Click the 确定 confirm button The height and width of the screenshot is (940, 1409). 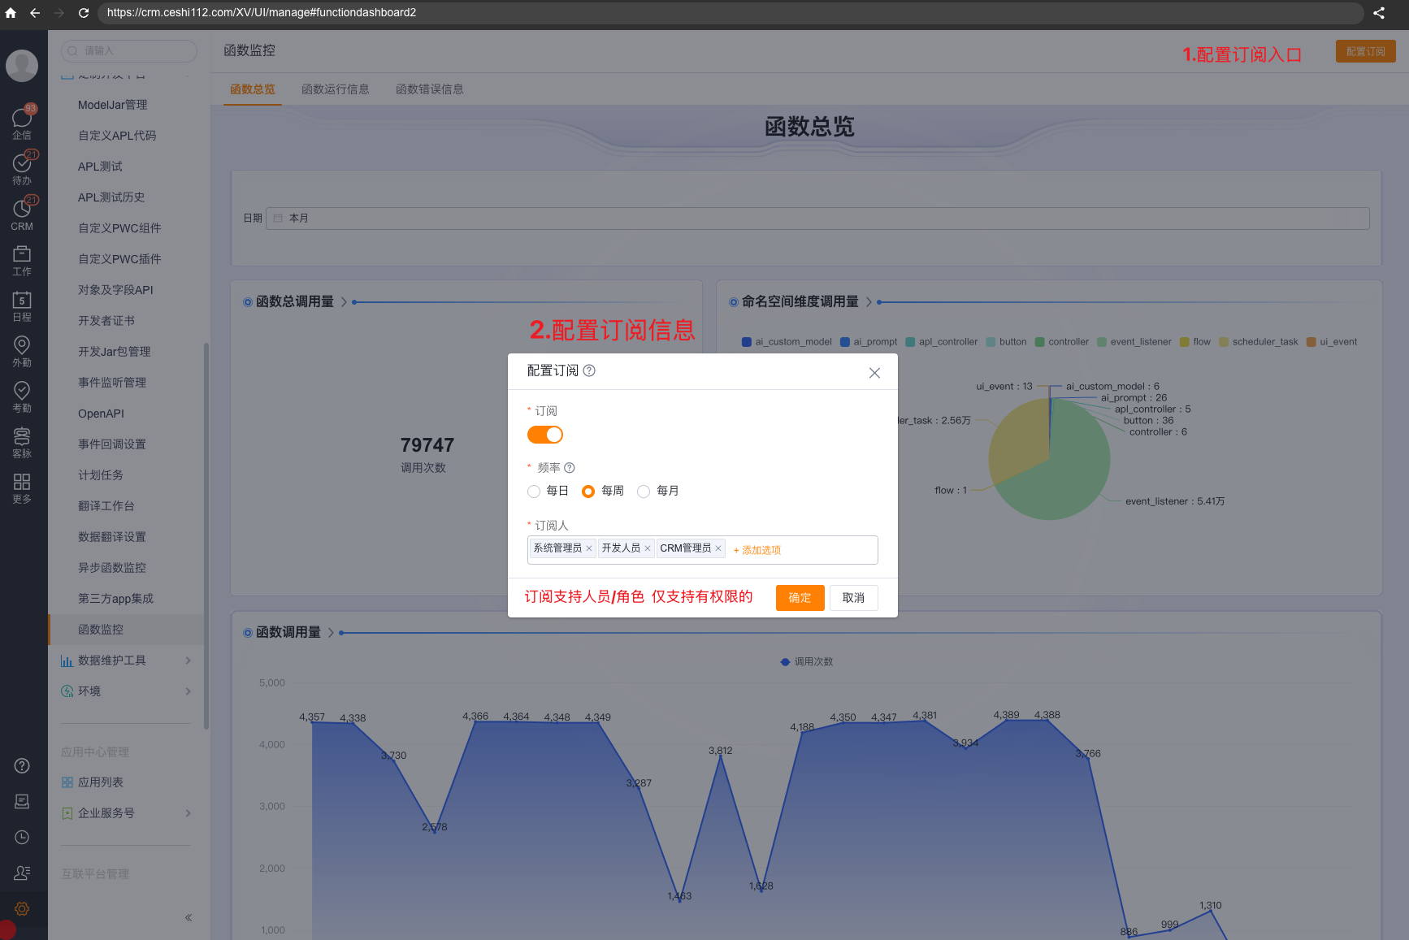[800, 598]
